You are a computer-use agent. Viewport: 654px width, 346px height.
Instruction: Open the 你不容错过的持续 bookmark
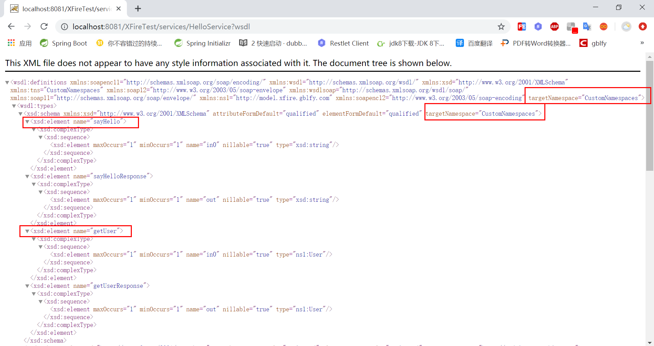pos(129,43)
